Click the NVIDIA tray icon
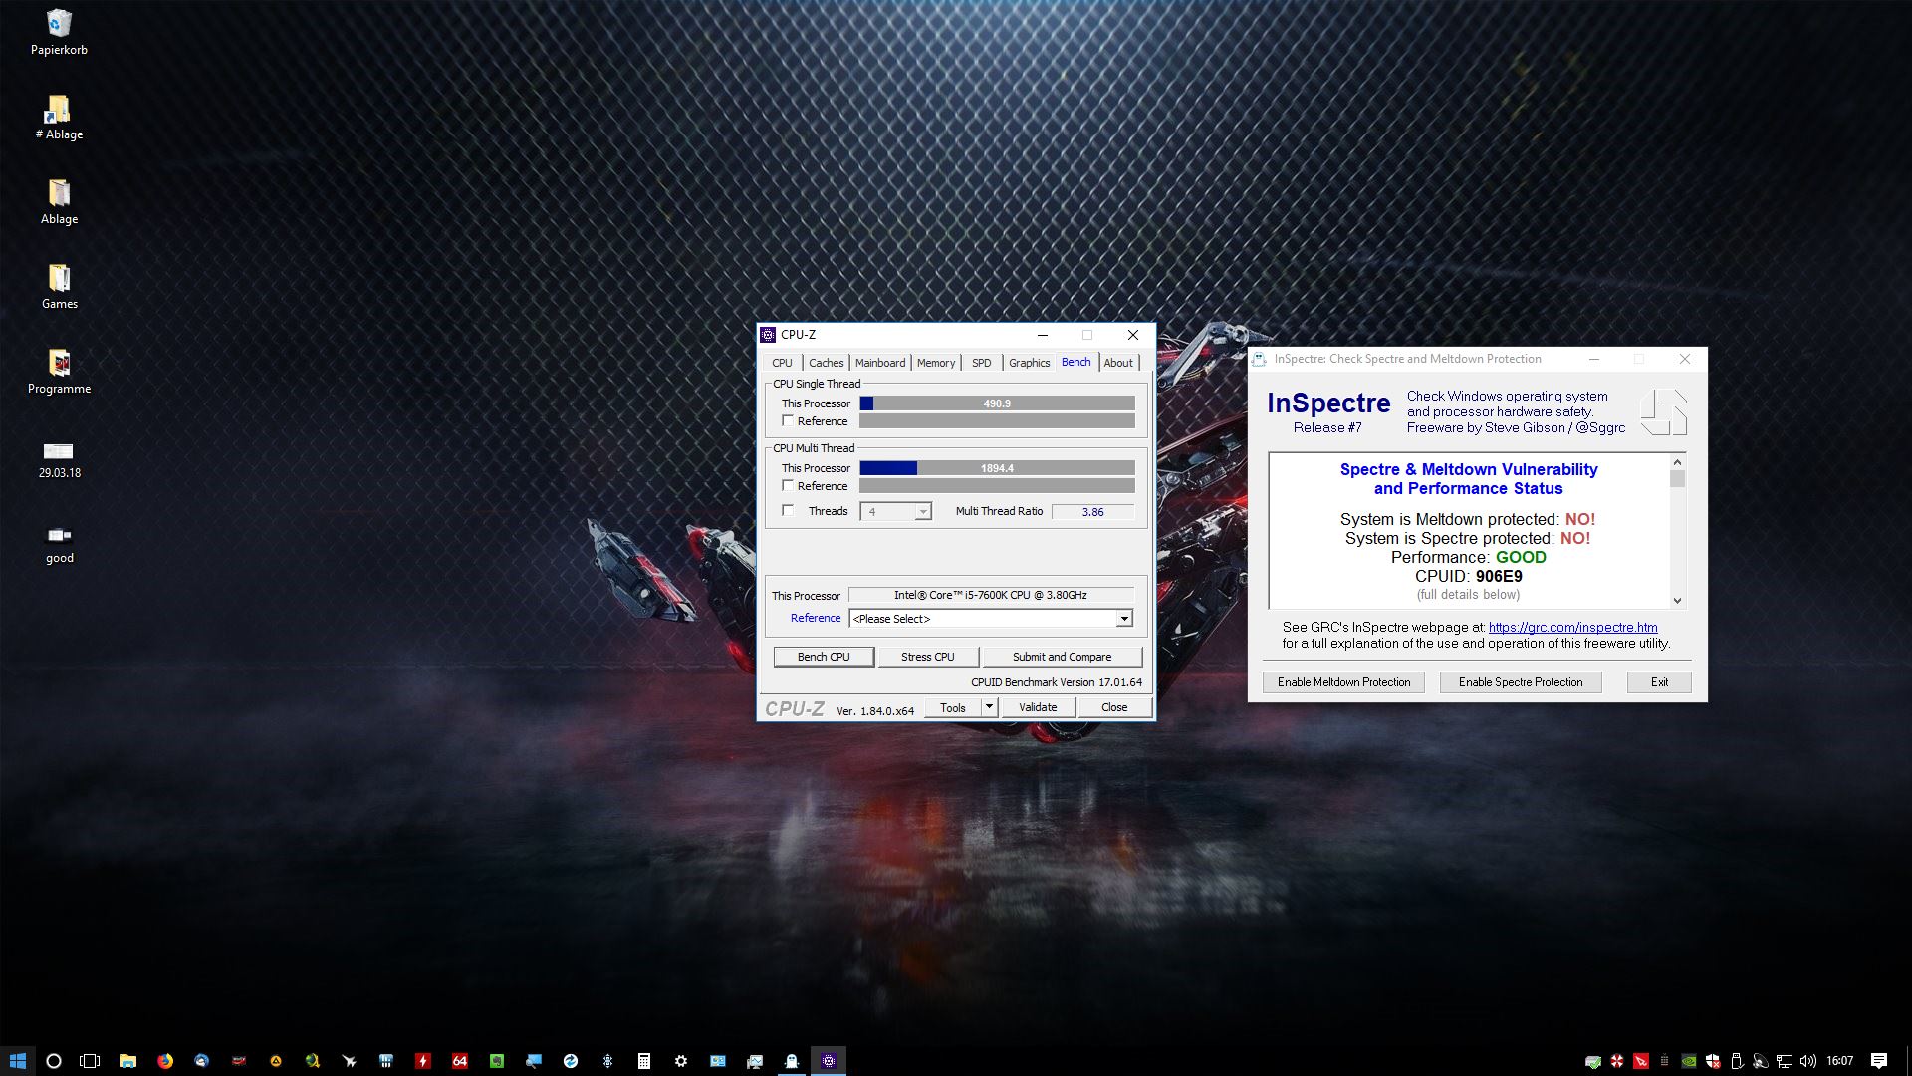1912x1076 pixels. tap(1689, 1061)
